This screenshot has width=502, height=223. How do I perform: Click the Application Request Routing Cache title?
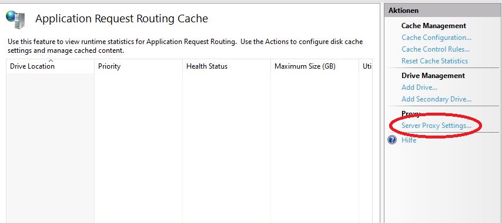pyautogui.click(x=122, y=19)
